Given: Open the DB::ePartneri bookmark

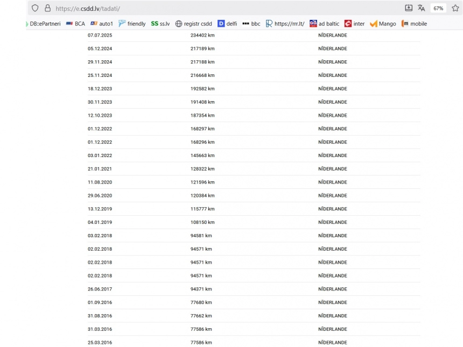Looking at the screenshot, I should pyautogui.click(x=44, y=24).
